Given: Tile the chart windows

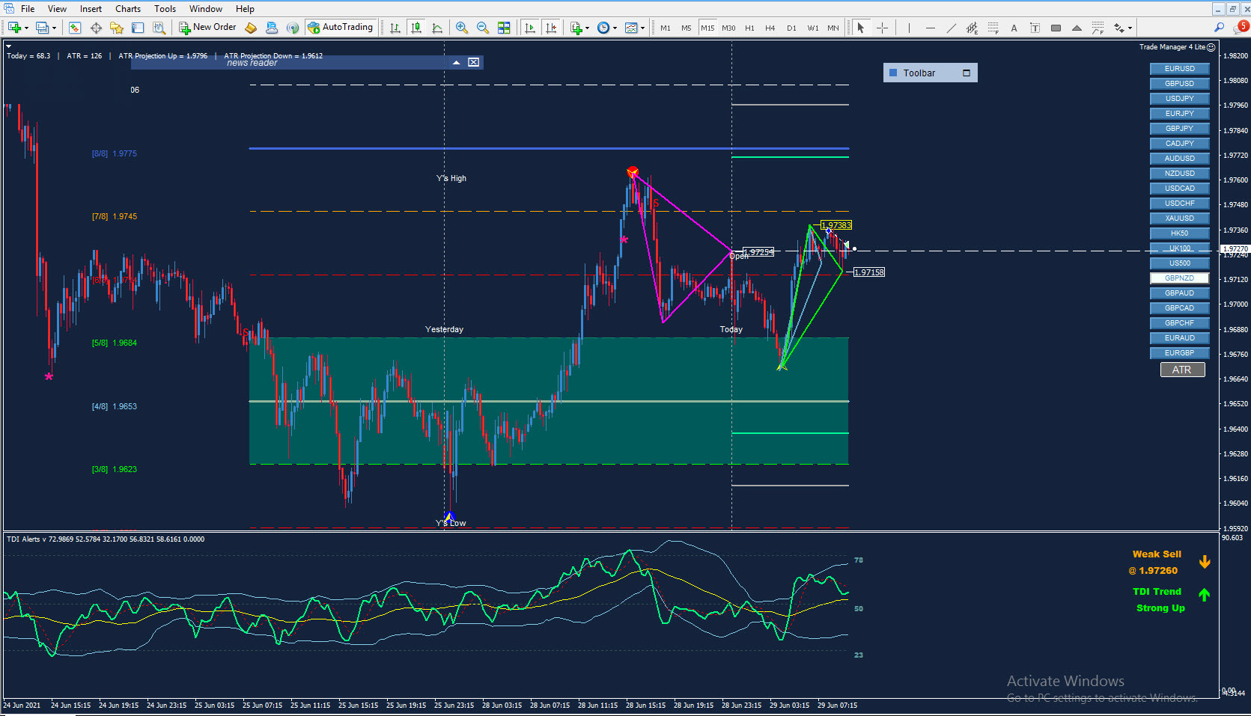Looking at the screenshot, I should click(504, 28).
